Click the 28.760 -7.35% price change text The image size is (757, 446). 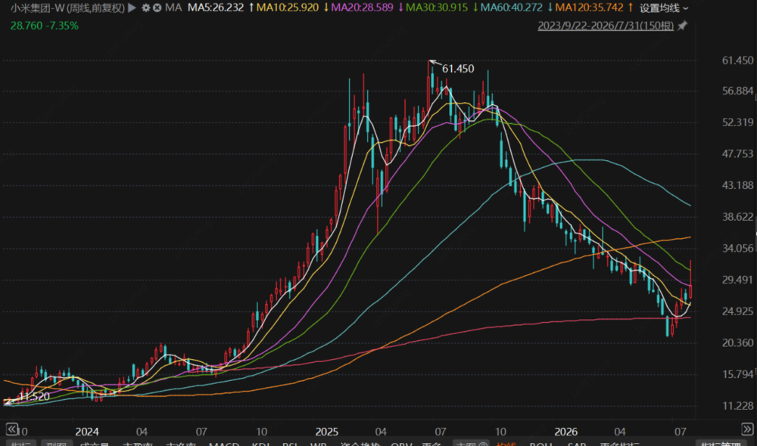point(45,26)
